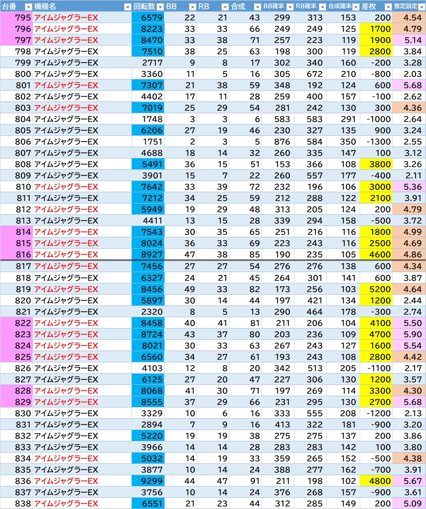Viewport: 426px width, 509px height.
Task: Select machine number cell 822
Action: [x=16, y=323]
